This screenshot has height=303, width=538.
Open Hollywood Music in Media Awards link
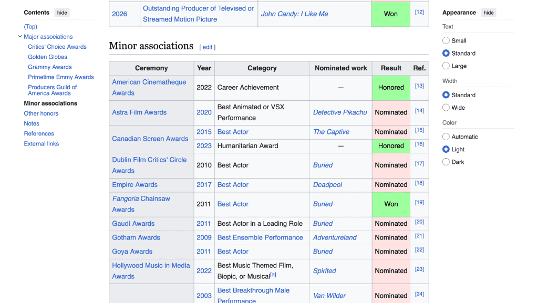151,271
